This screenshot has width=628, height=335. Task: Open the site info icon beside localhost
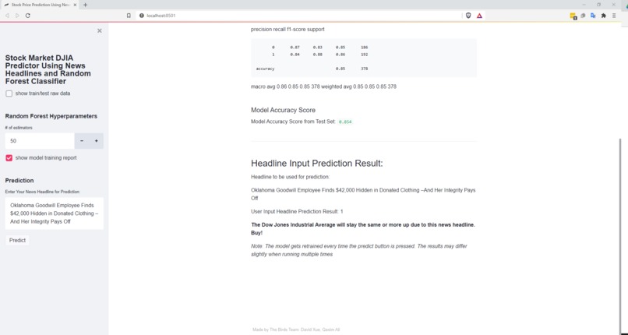(141, 16)
